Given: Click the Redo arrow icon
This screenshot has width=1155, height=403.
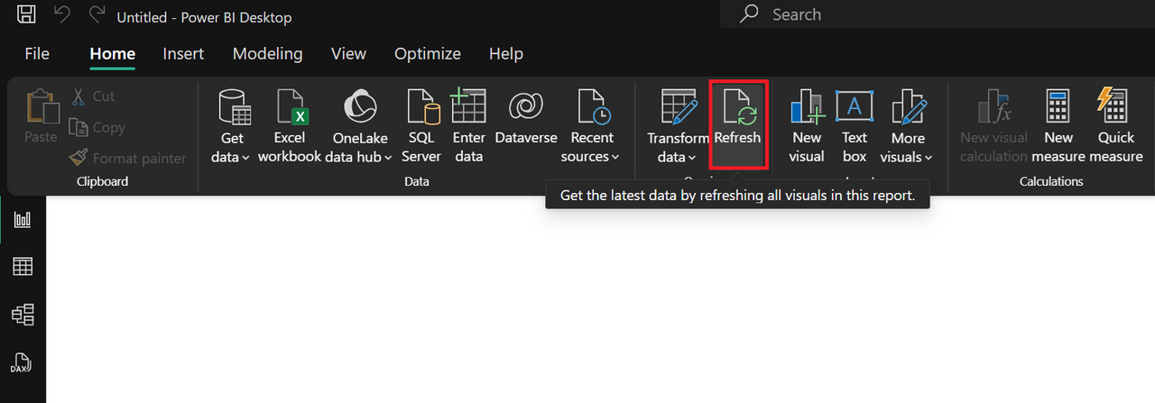Looking at the screenshot, I should click(96, 14).
